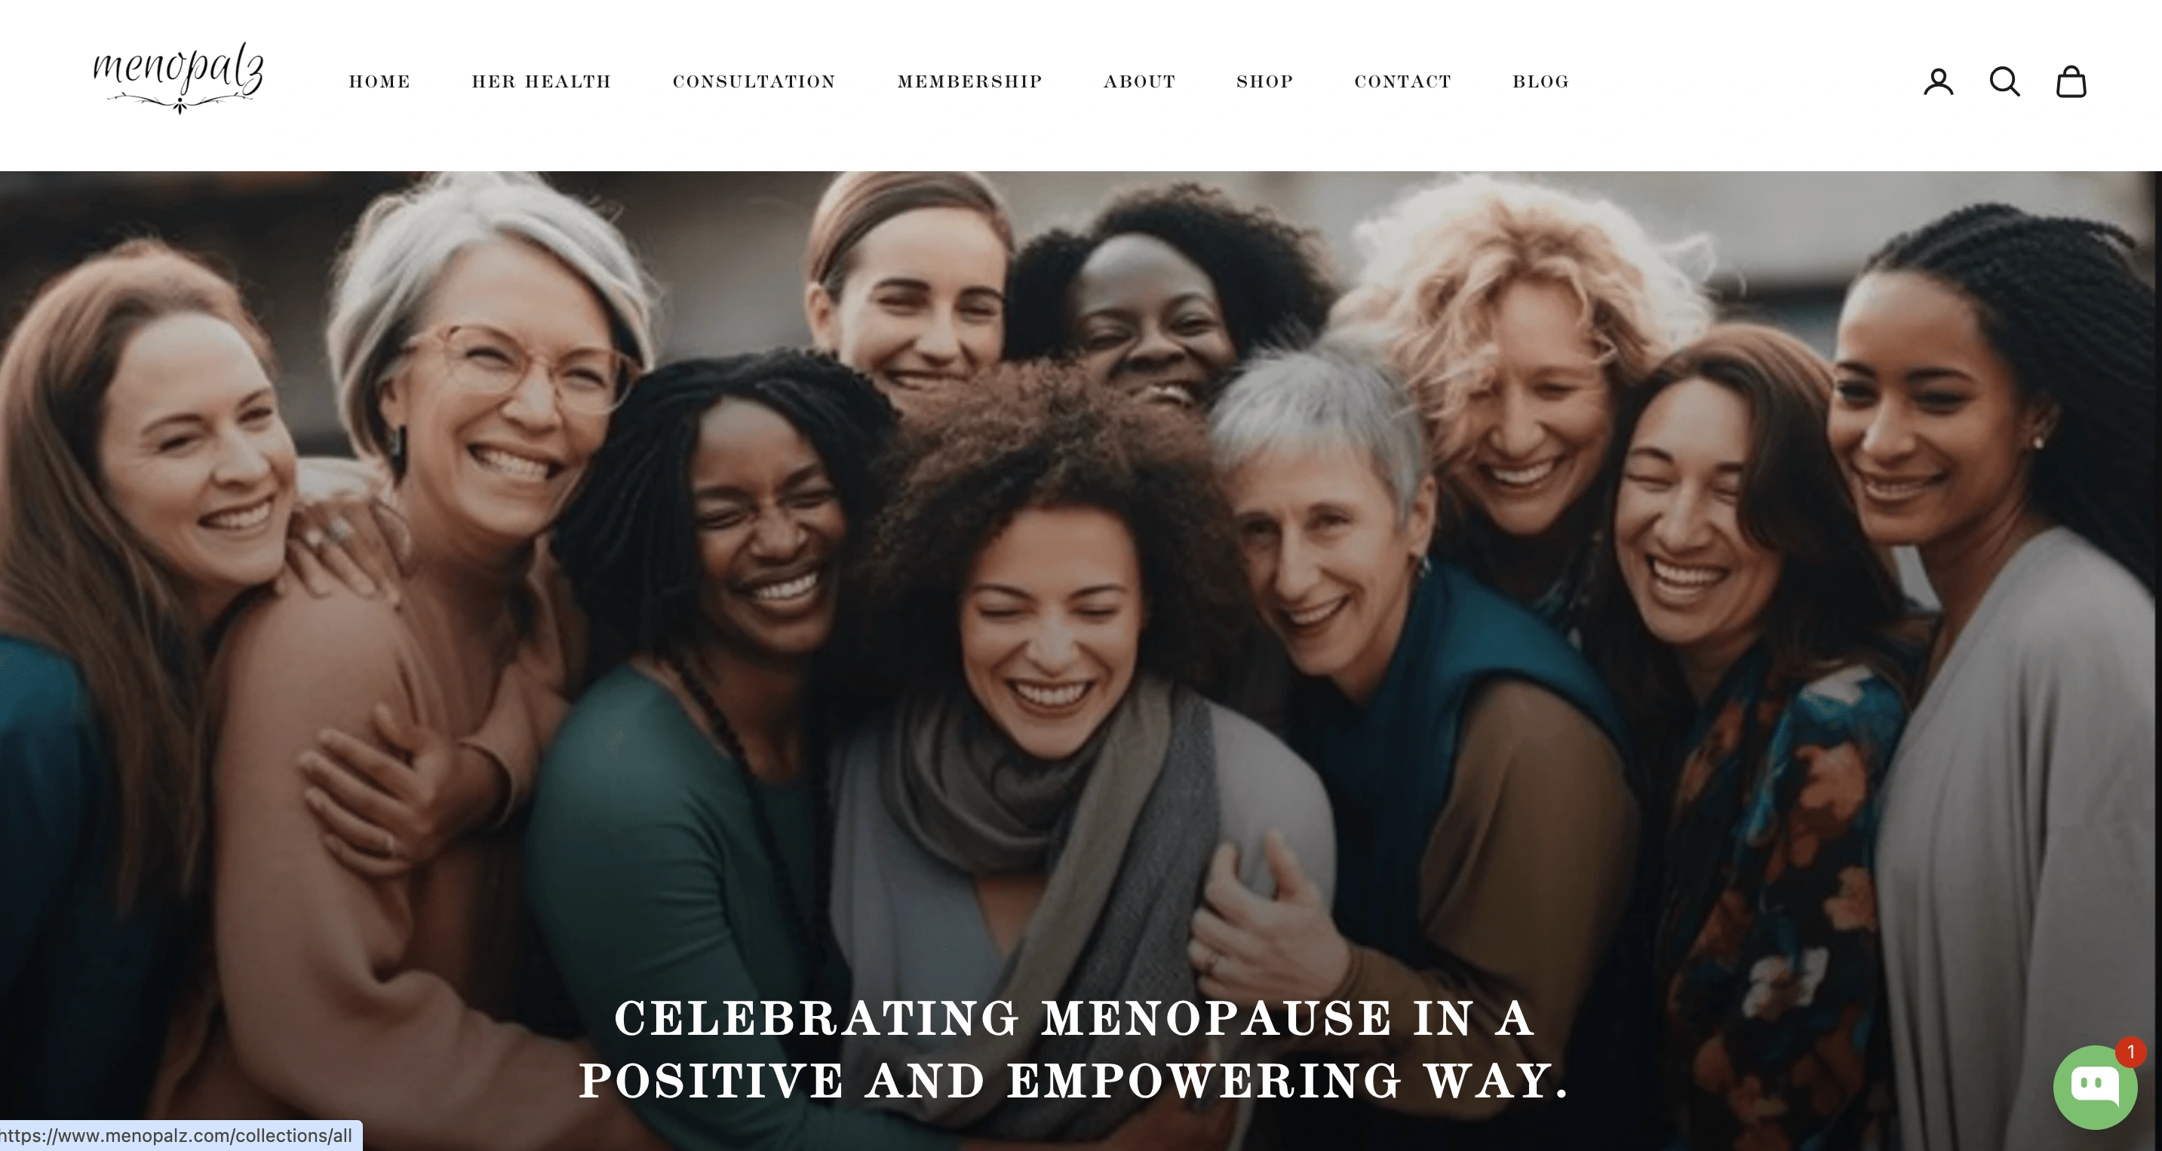Open the account login icon
This screenshot has height=1151, width=2162.
[1938, 82]
